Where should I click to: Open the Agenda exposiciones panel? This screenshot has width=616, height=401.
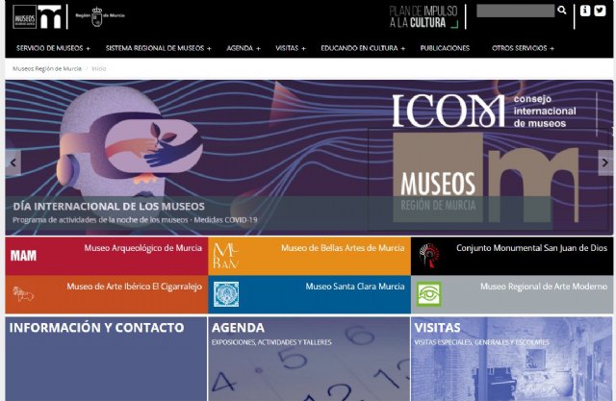pos(309,359)
